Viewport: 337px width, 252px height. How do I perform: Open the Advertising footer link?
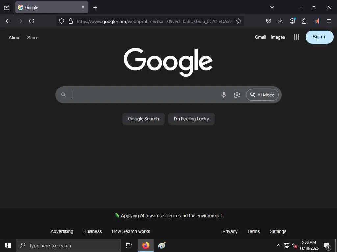[62, 231]
